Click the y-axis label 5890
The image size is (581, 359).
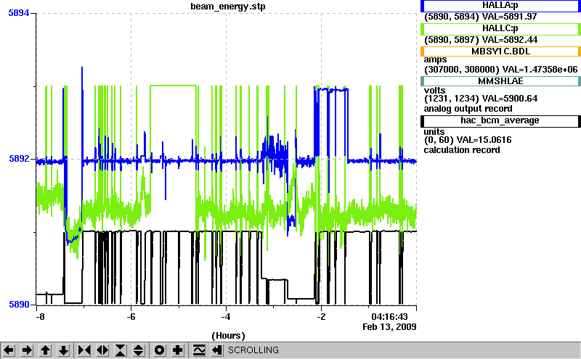click(x=19, y=305)
